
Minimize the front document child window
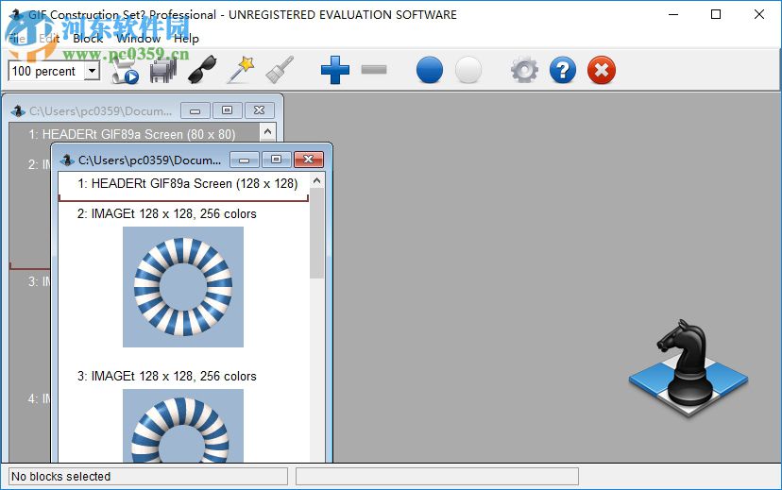(x=245, y=160)
